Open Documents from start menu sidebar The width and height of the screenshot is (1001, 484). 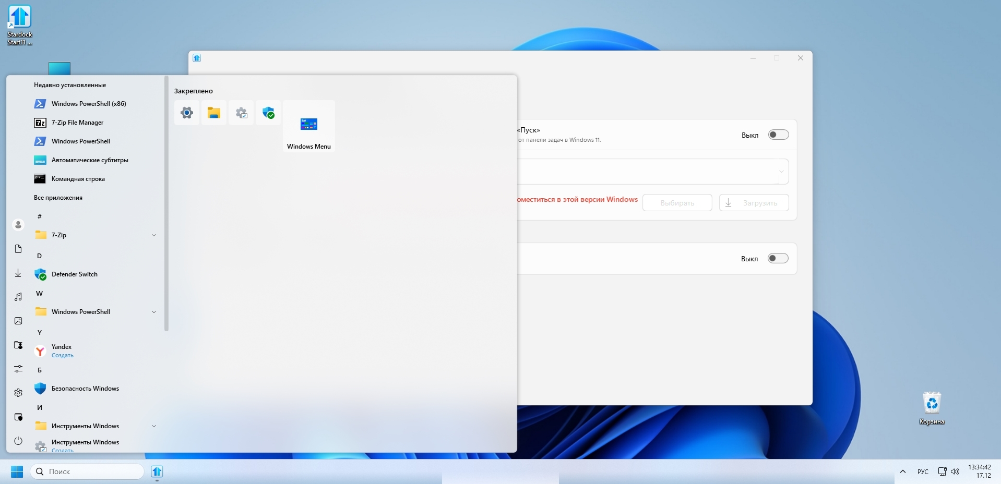[x=18, y=249]
